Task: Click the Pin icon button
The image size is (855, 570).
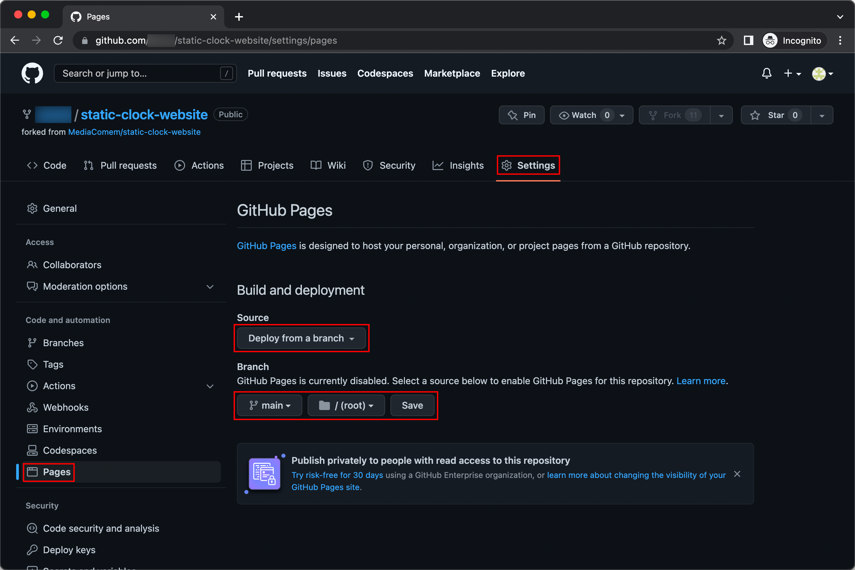Action: tap(513, 115)
